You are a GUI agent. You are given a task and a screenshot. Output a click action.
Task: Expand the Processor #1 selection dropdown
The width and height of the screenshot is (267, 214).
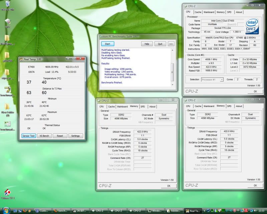pos(221,80)
